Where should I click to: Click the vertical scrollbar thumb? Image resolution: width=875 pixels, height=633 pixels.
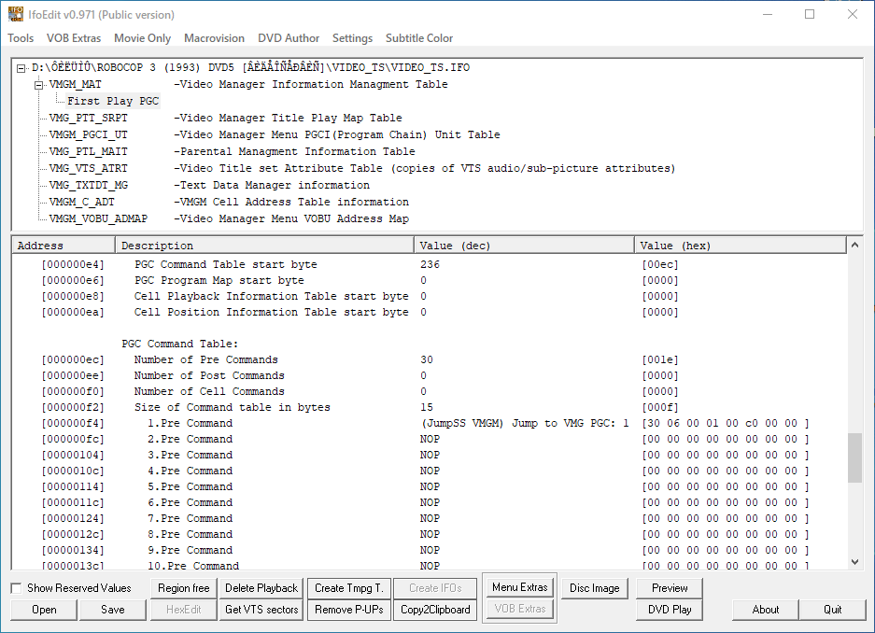tap(854, 457)
